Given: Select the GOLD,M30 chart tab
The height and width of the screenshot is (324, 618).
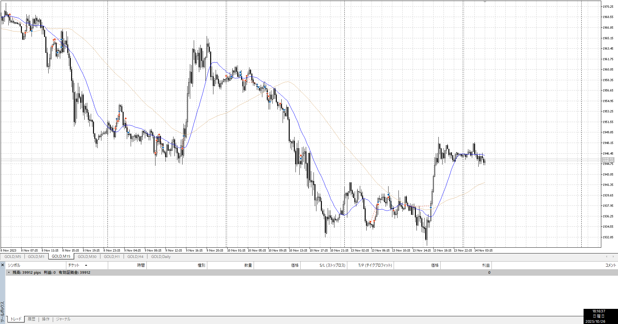Looking at the screenshot, I should 87,257.
